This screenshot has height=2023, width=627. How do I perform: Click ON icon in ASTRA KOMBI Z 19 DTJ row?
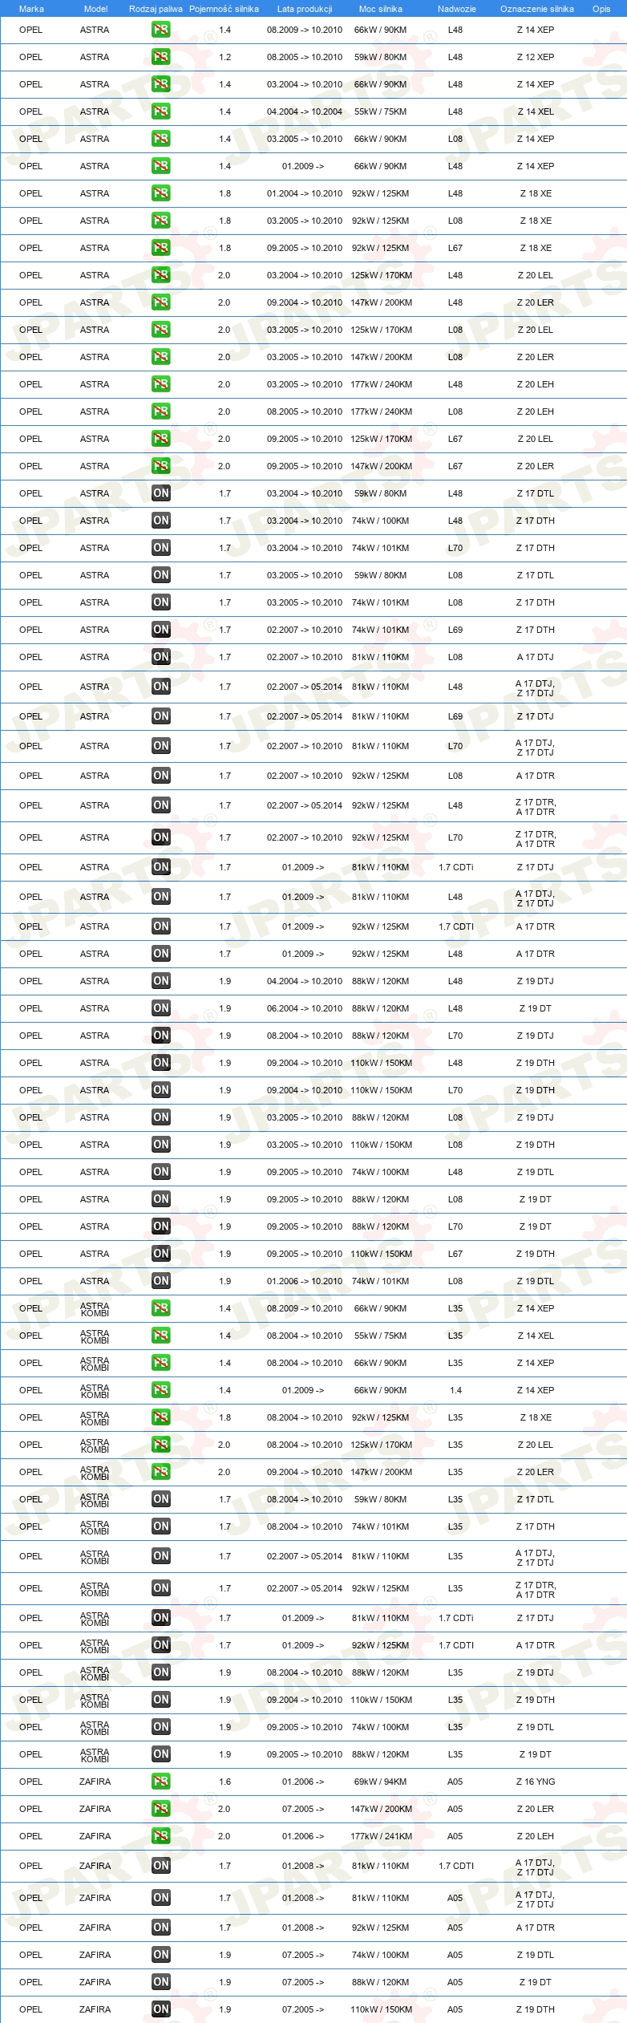point(160,1672)
